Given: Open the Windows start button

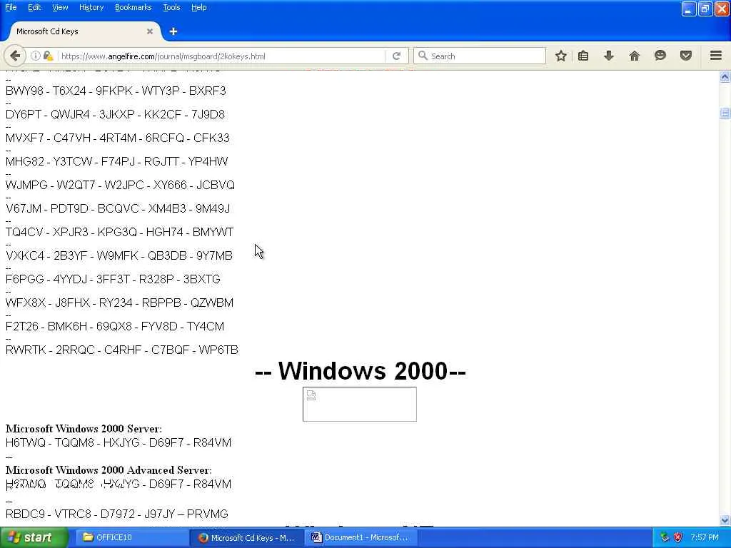Looking at the screenshot, I should pos(34,537).
